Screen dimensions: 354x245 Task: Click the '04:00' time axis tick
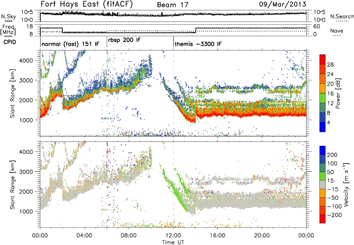click(x=85, y=236)
